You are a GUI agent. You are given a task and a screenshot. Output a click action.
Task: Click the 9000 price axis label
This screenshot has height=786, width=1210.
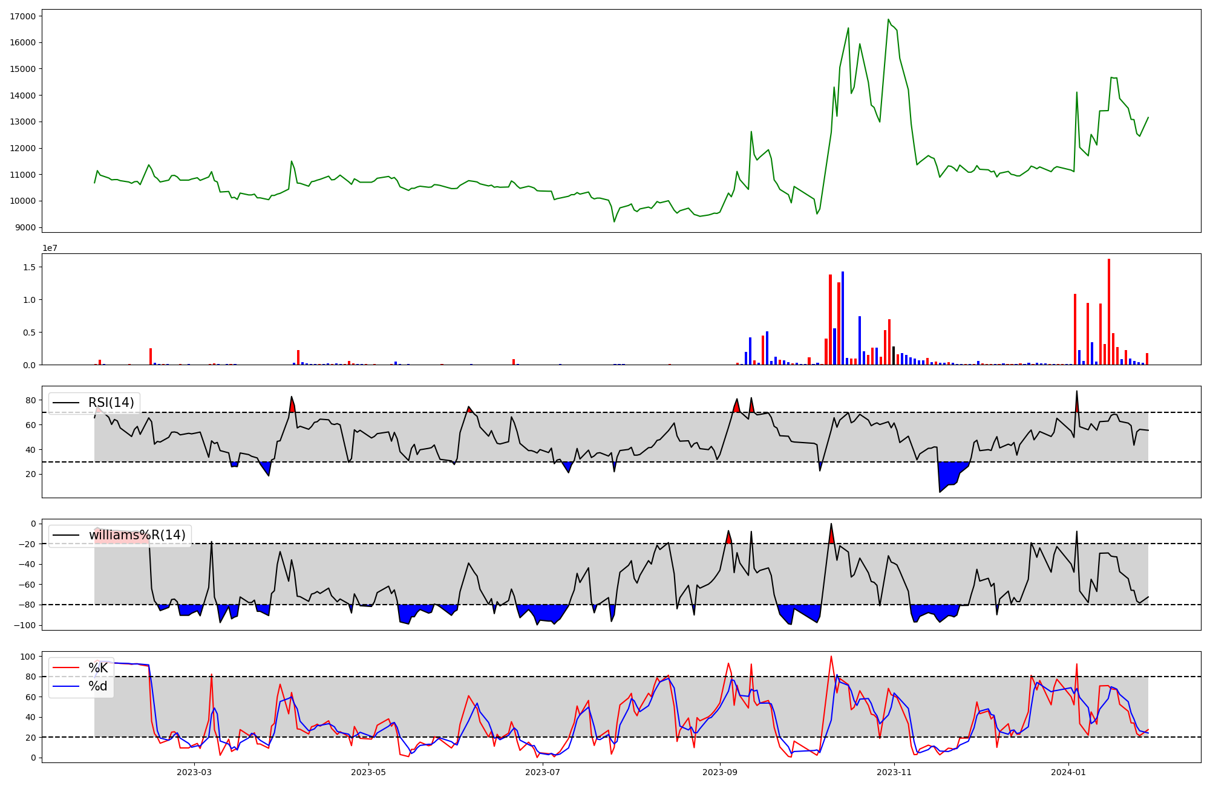[x=25, y=228]
